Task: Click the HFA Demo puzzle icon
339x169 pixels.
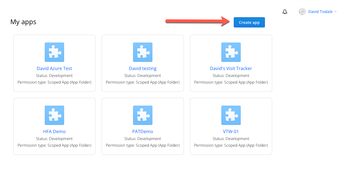Action: tap(54, 115)
